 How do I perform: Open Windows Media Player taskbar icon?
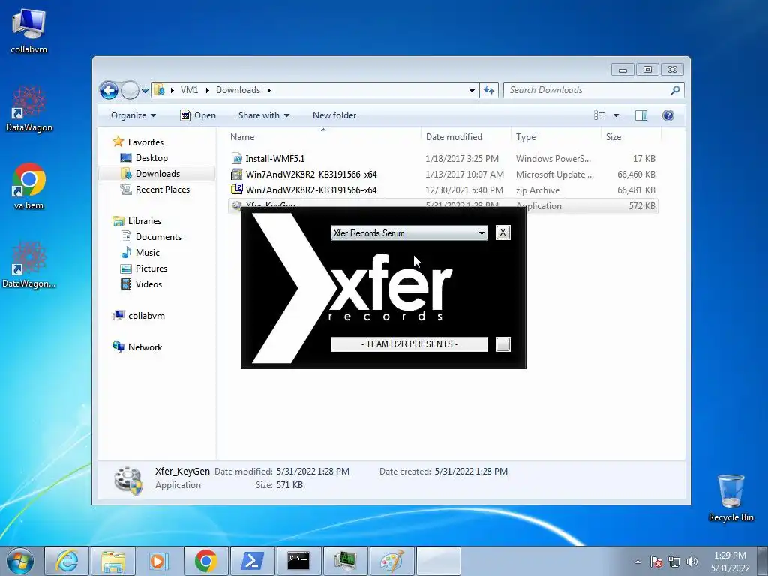pos(159,561)
